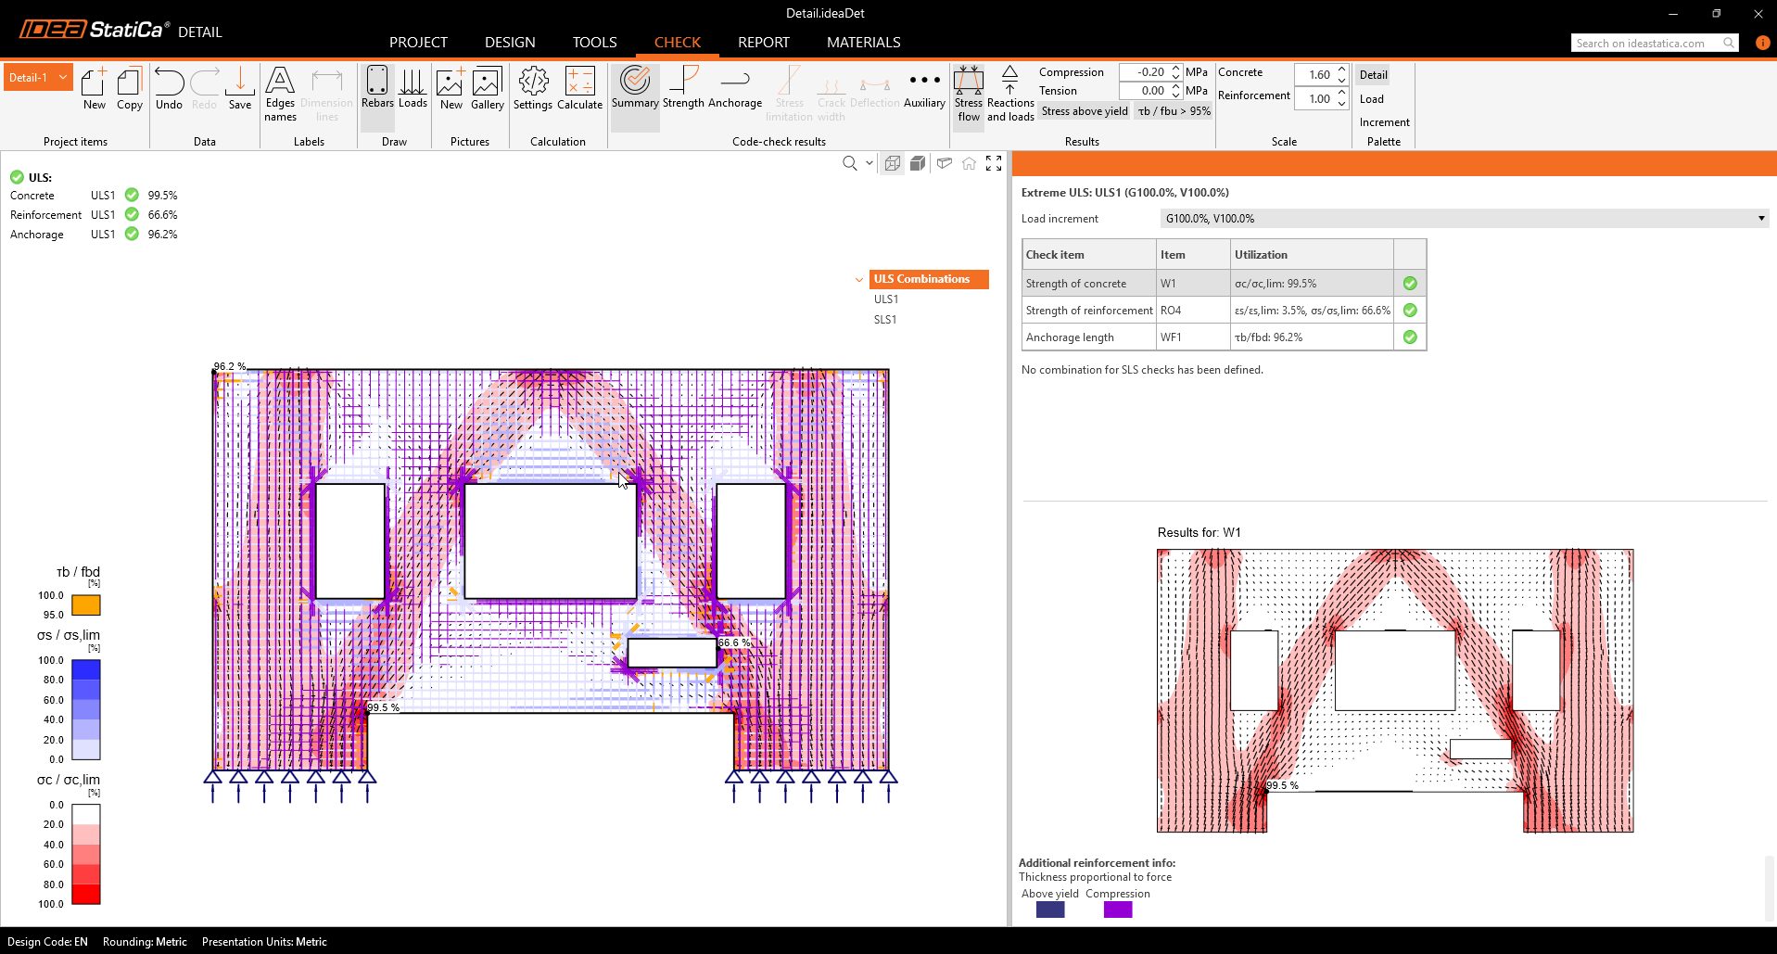This screenshot has width=1777, height=954.
Task: Toggle the Stress above yield option
Action: [1085, 111]
